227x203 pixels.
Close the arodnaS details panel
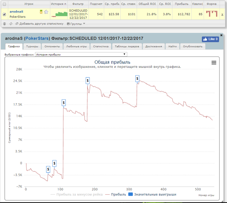click(x=221, y=35)
